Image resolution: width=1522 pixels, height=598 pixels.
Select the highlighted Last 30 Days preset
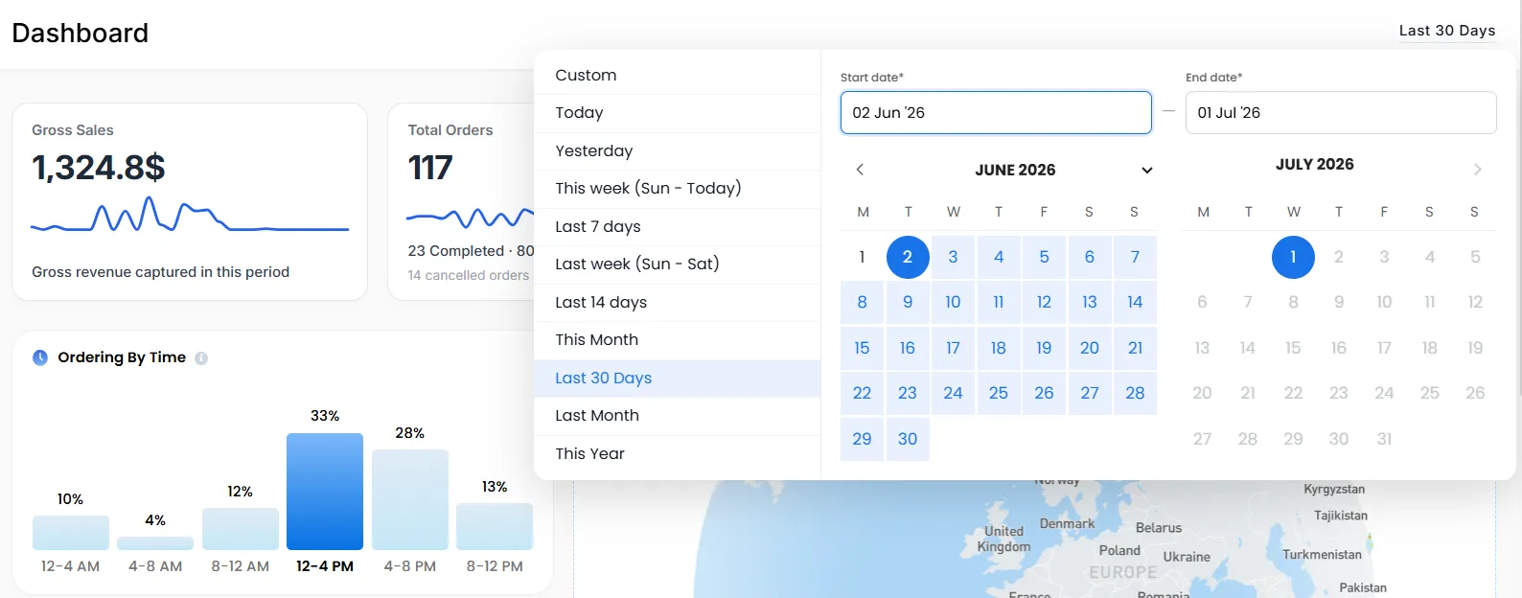coord(678,378)
